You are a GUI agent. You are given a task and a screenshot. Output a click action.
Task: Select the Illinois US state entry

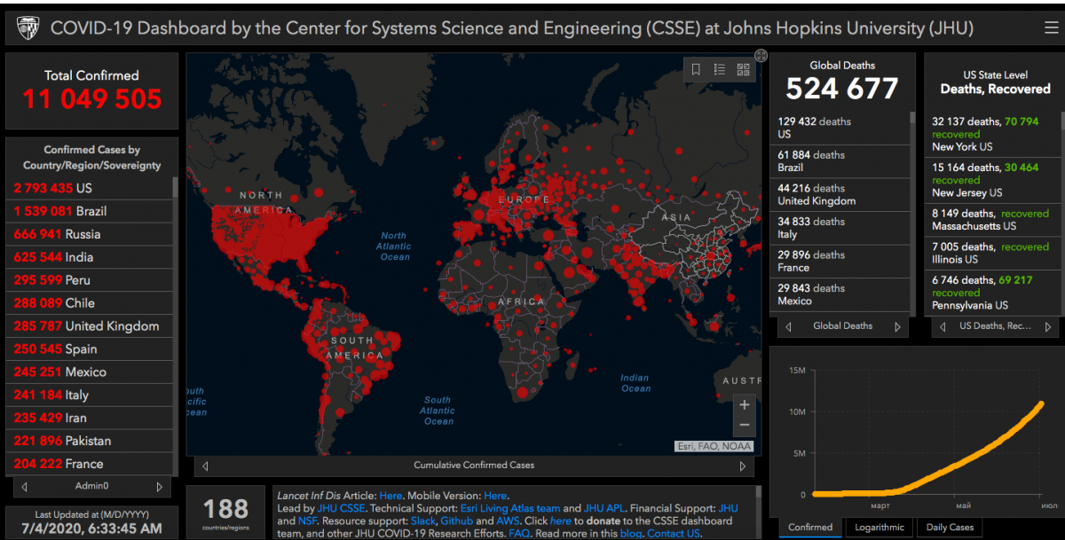pyautogui.click(x=991, y=253)
